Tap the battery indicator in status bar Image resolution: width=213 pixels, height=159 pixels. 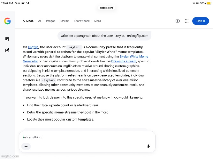tap(209, 3)
